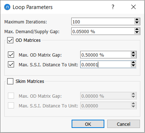This screenshot has width=145, height=133.
Task: Click the OK button
Action: 88,124
